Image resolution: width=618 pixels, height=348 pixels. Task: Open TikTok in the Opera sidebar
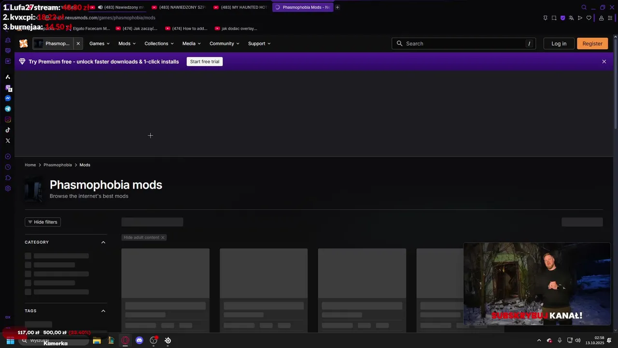(x=8, y=130)
